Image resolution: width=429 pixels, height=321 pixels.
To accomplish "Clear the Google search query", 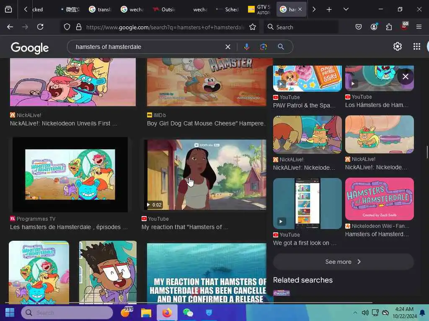I will [x=227, y=47].
